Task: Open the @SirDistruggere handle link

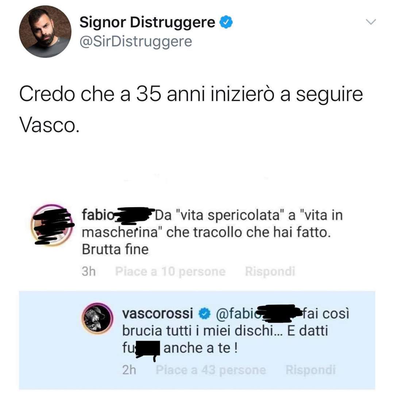Action: point(136,42)
